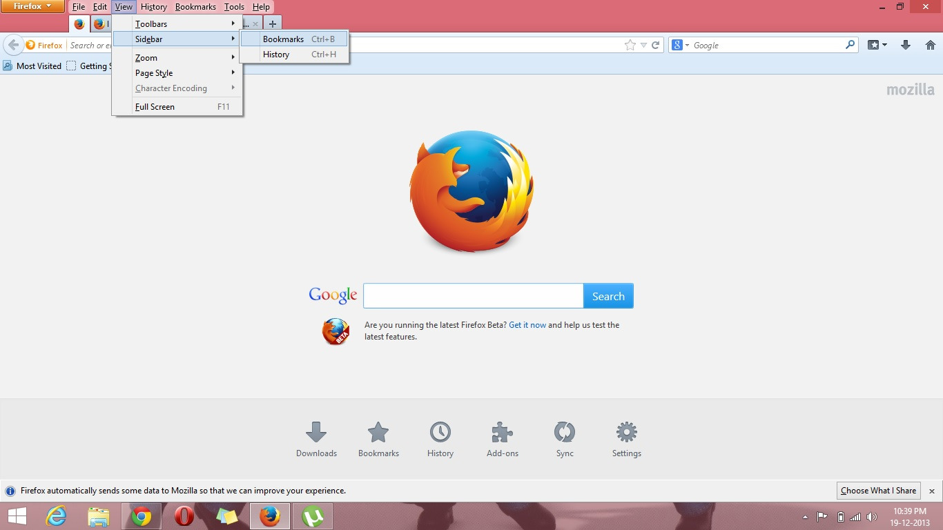Click the Choose What I Share button

point(878,491)
